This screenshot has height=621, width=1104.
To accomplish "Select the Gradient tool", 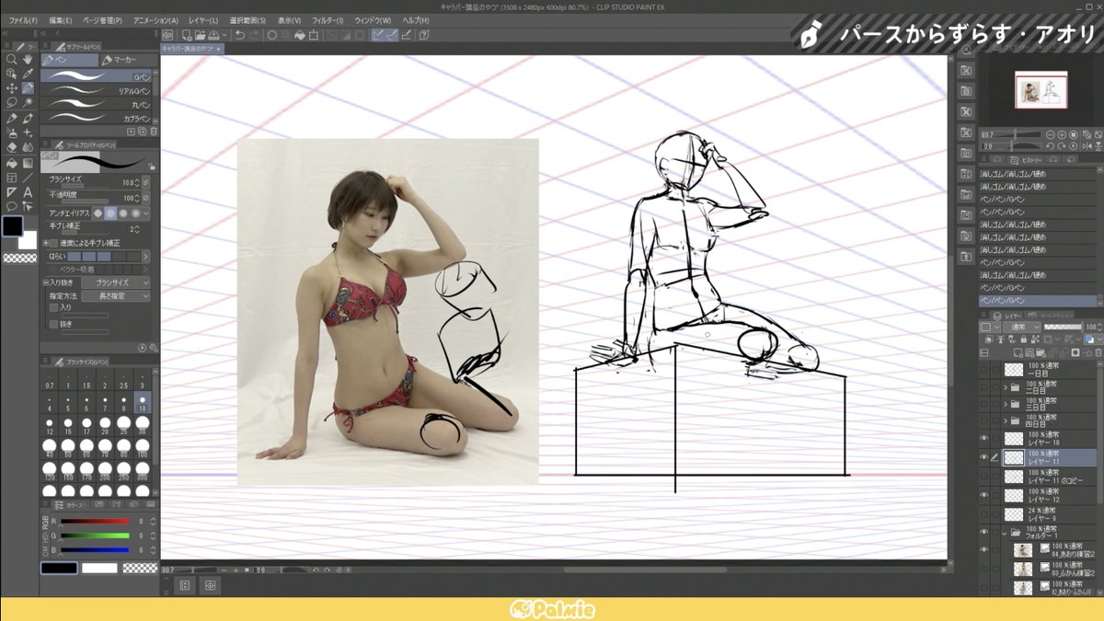I will (x=28, y=163).
